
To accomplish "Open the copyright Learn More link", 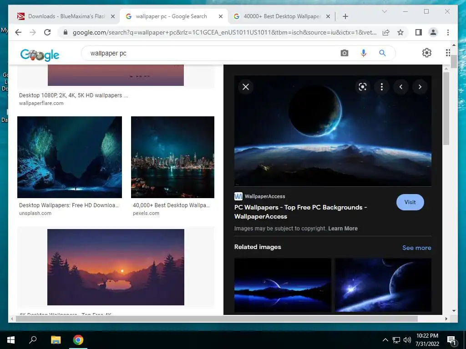I will [x=343, y=229].
